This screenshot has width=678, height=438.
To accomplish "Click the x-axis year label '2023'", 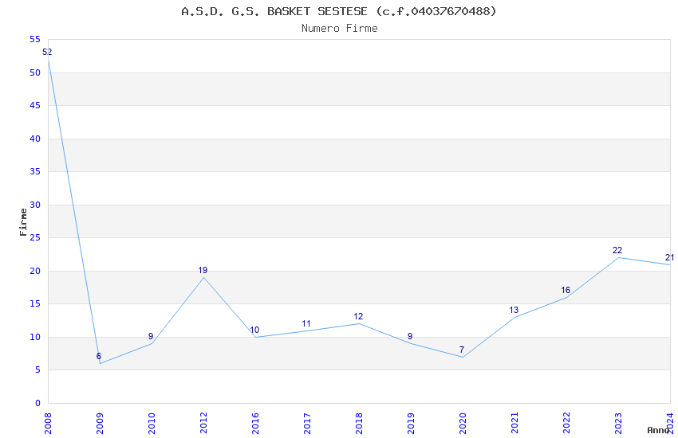I will (618, 423).
